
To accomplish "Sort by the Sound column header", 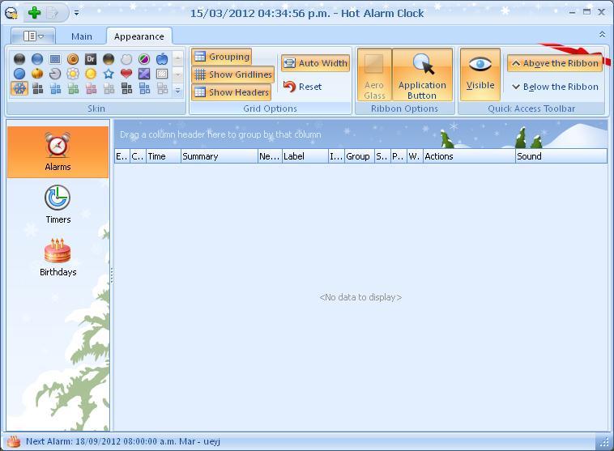I will click(561, 156).
